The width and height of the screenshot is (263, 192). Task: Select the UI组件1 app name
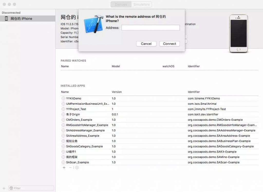(71, 152)
